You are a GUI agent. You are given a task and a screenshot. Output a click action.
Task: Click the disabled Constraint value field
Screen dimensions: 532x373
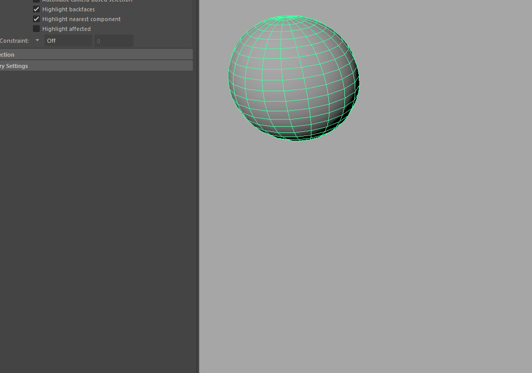[113, 41]
